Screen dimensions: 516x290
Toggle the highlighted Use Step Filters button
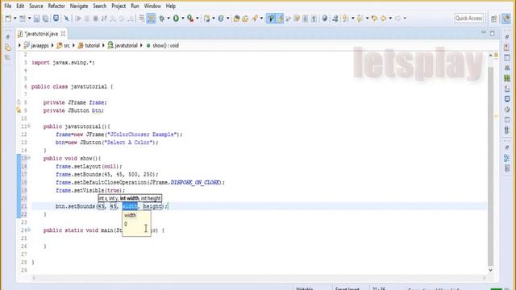(x=151, y=19)
